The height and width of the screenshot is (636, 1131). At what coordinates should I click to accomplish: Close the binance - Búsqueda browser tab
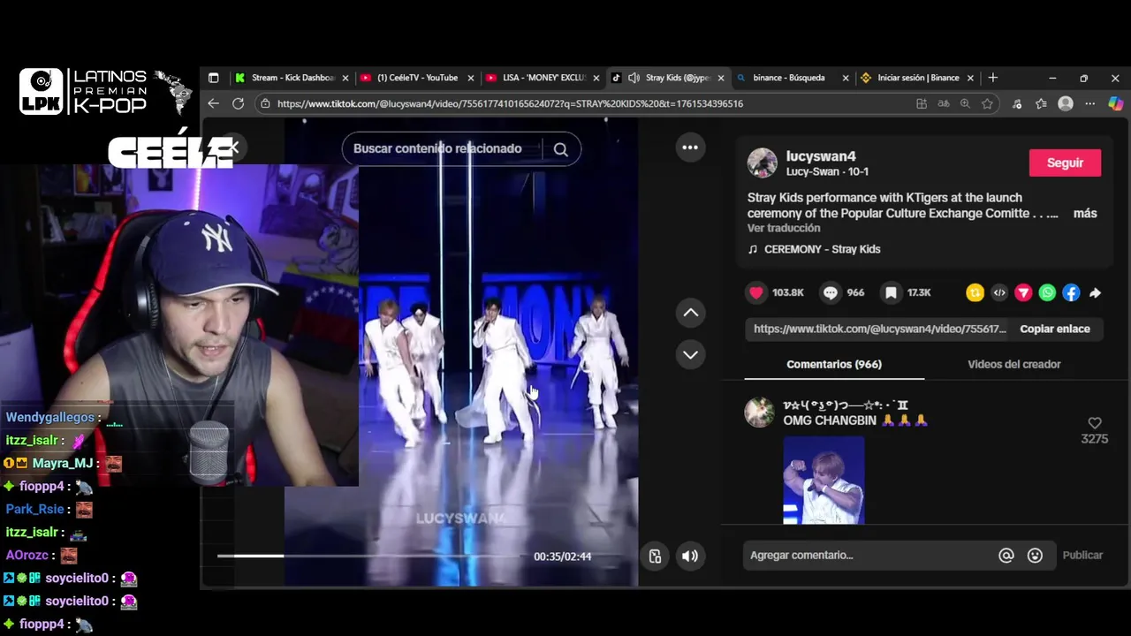point(846,78)
